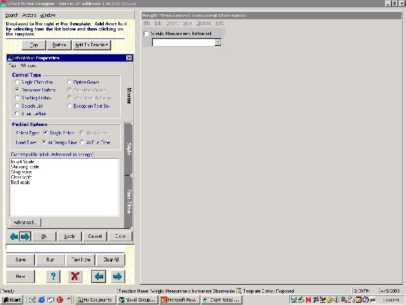406x305 pixels.
Task: Click the blue question mark help icon
Action: [53, 276]
